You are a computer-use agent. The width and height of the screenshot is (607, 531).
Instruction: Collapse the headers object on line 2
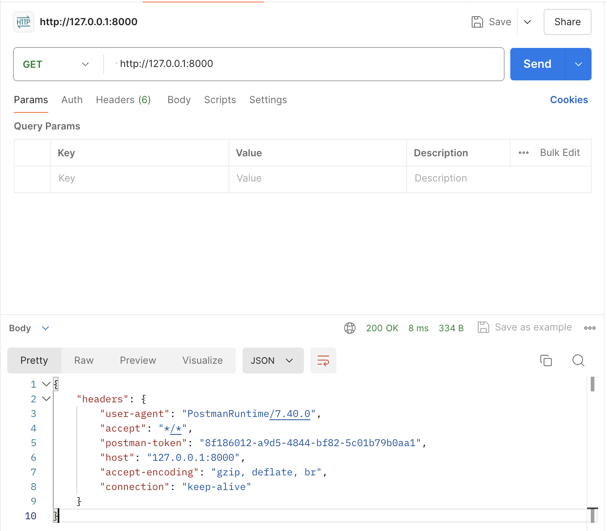tap(46, 399)
